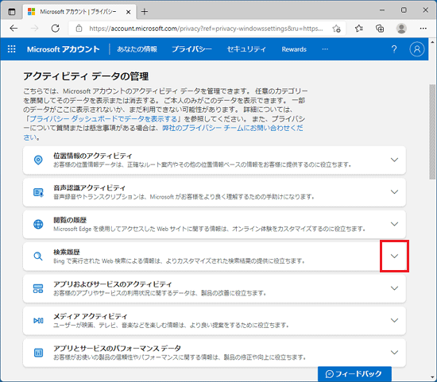Open the Collections icon
This screenshot has width=437, height=382.
380,29
